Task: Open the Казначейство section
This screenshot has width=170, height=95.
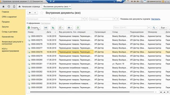Action: (x=8, y=37)
